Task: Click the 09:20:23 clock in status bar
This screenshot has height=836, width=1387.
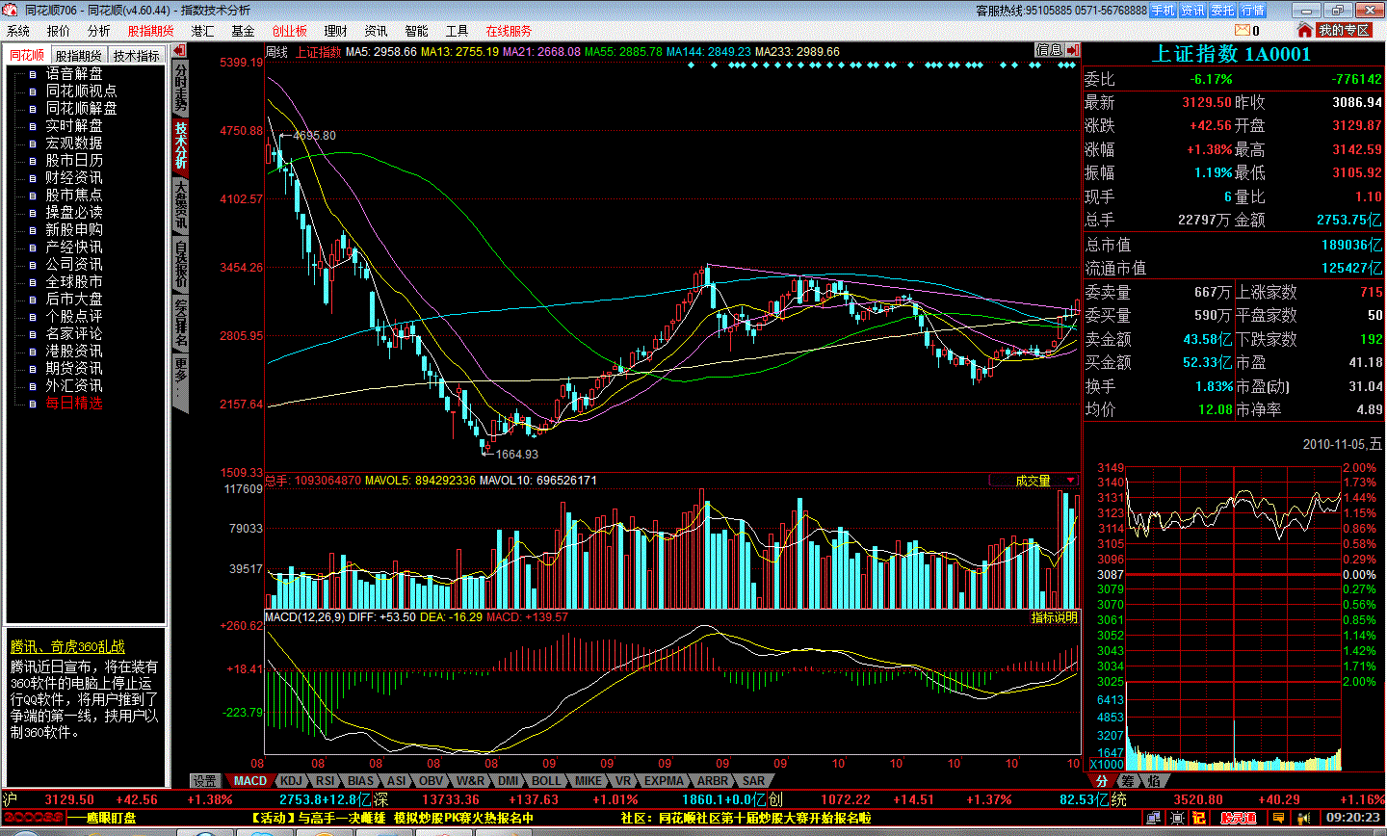Action: point(1353,818)
